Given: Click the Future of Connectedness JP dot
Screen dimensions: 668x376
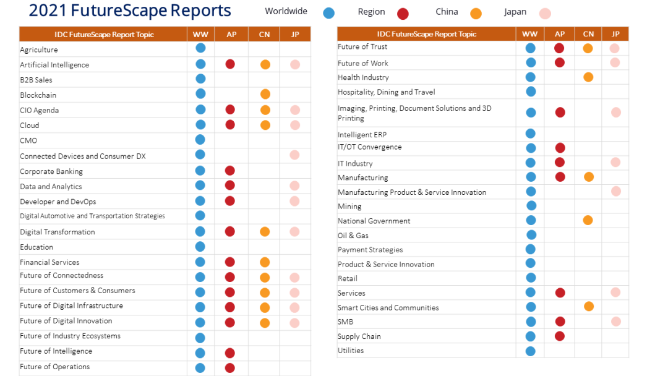Looking at the screenshot, I should coord(294,278).
